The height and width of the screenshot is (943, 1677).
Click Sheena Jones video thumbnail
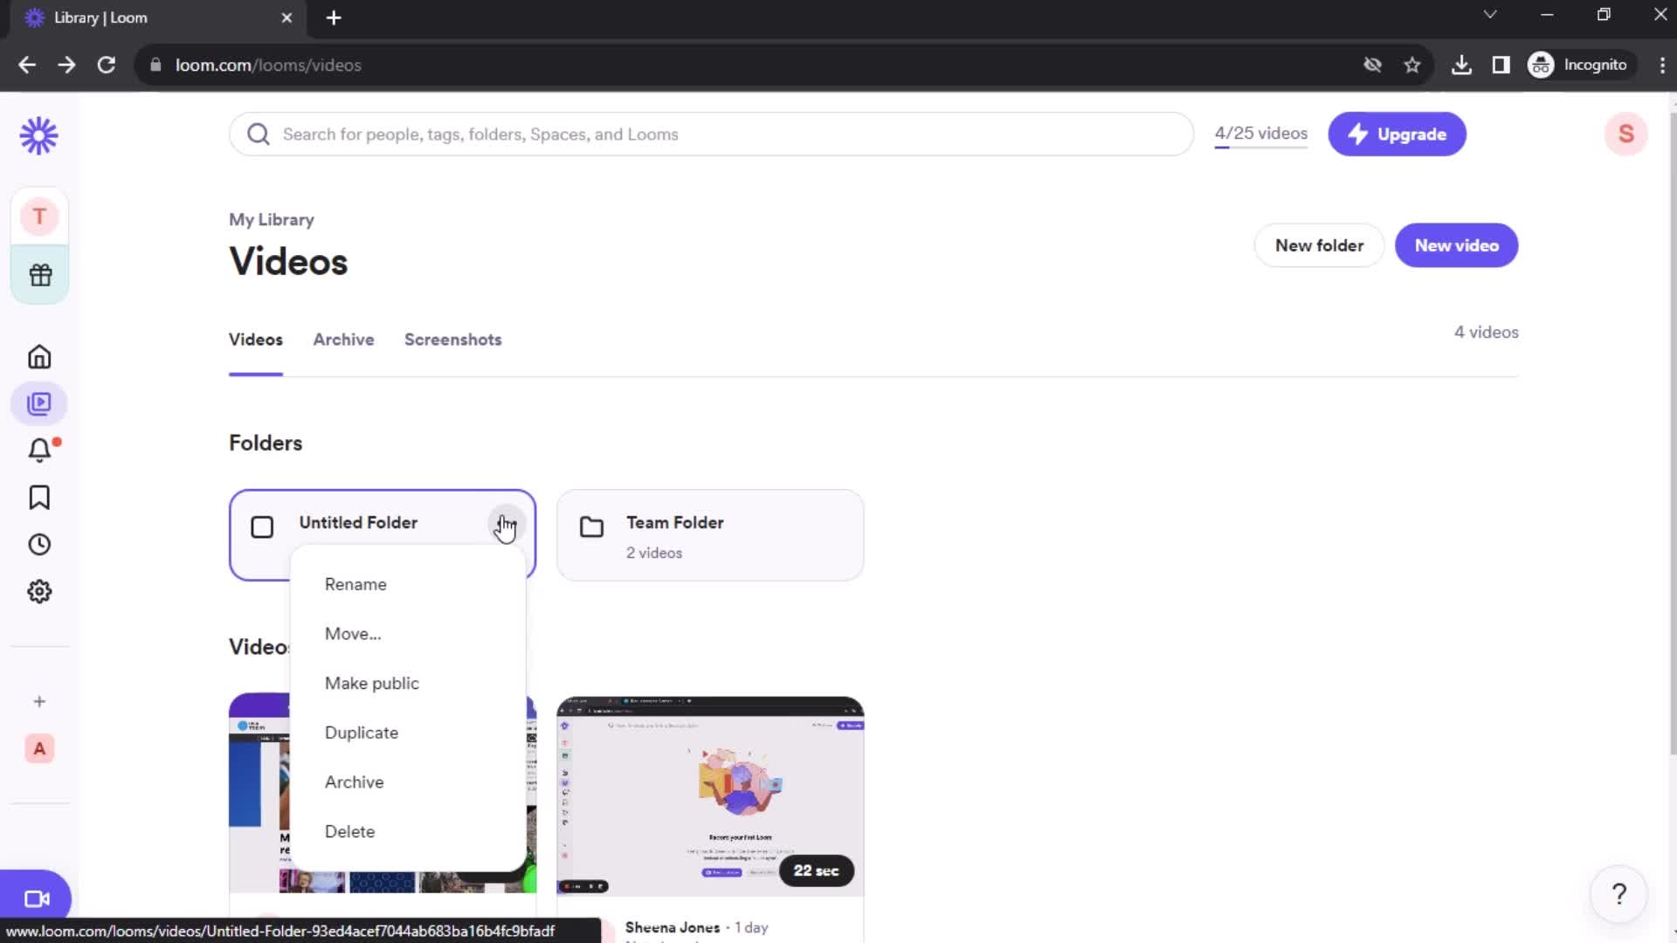pos(709,795)
